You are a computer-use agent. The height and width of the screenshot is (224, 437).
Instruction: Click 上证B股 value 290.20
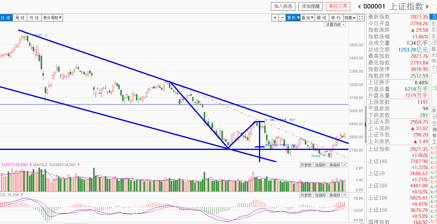tap(421, 135)
